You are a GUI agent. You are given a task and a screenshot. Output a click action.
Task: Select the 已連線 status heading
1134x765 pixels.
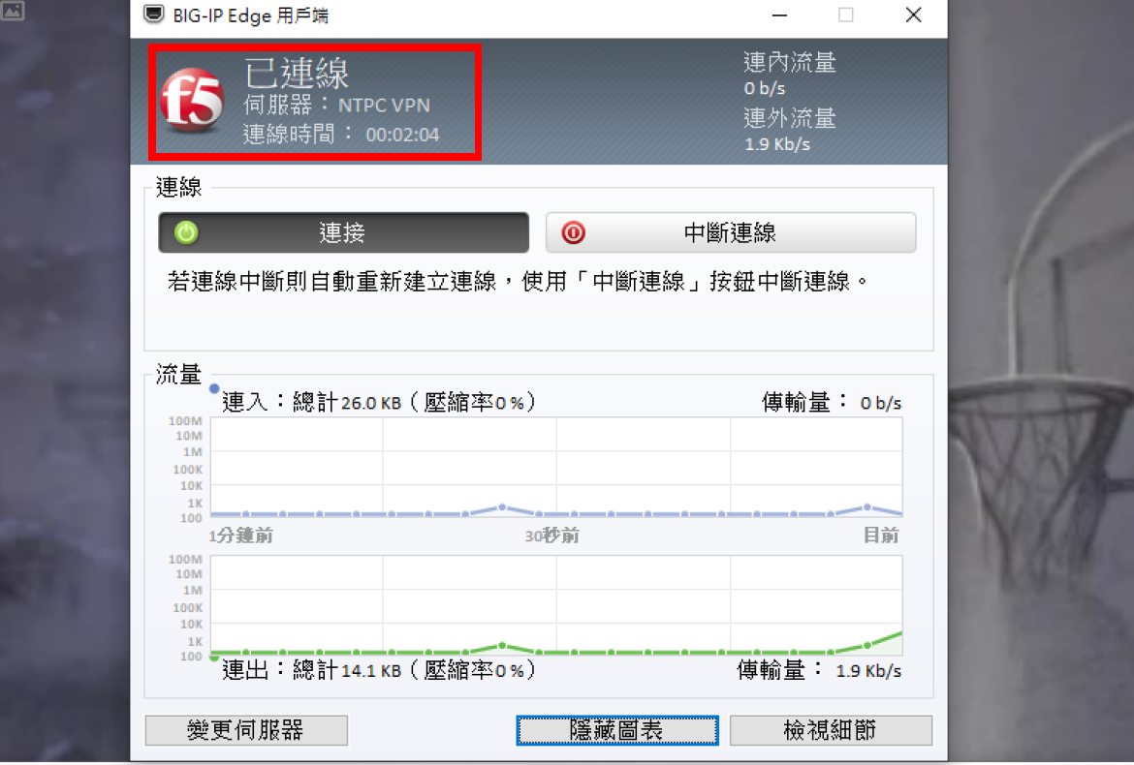click(297, 74)
